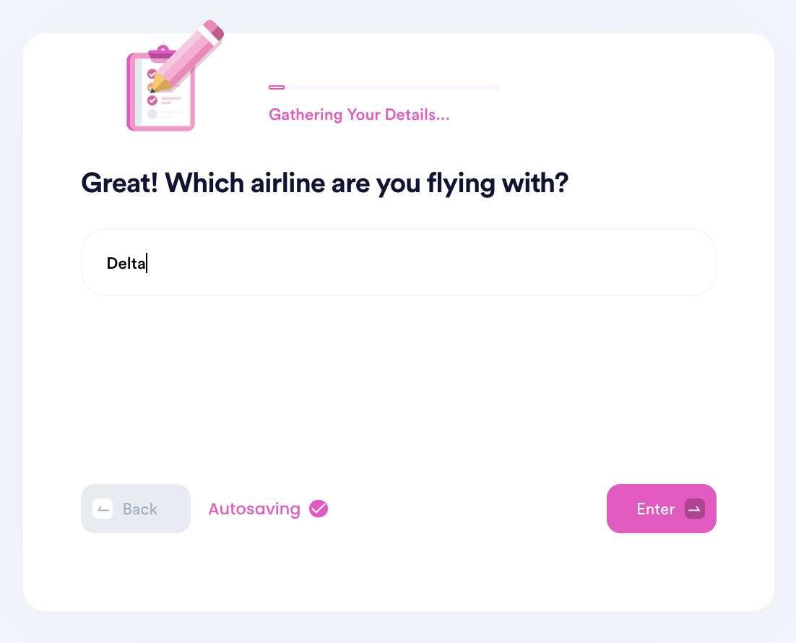Click the Which airline question heading
The height and width of the screenshot is (643, 796).
(324, 184)
